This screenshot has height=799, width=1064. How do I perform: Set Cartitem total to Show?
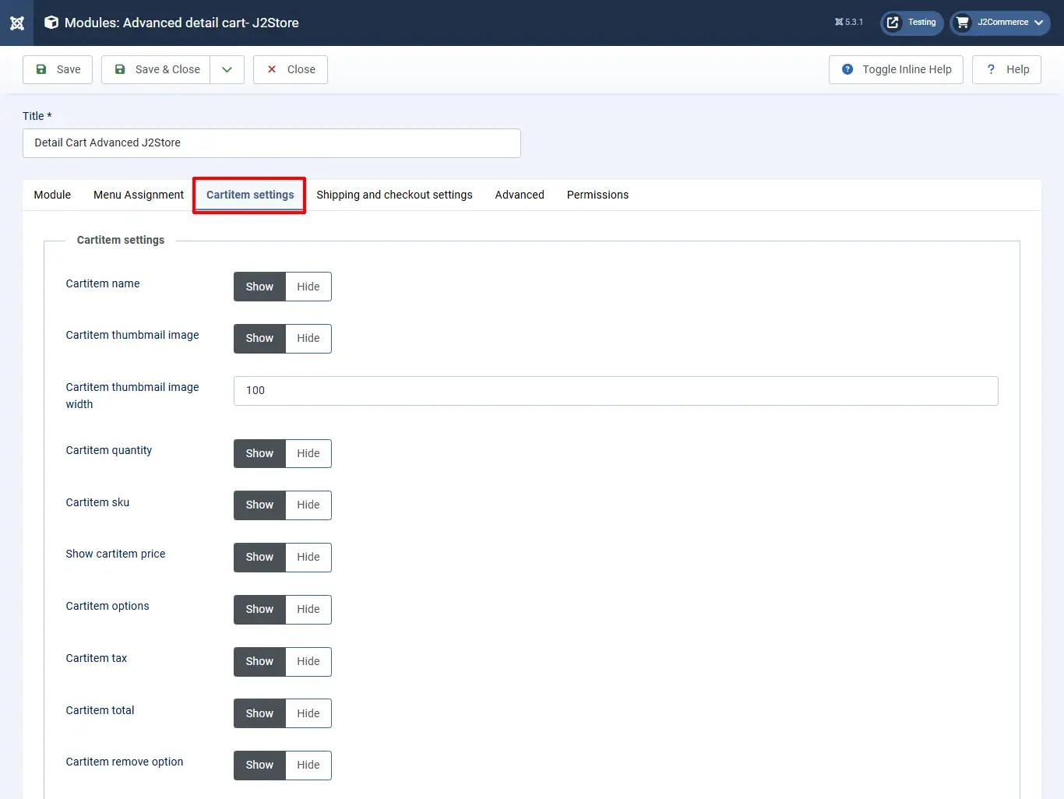point(259,713)
